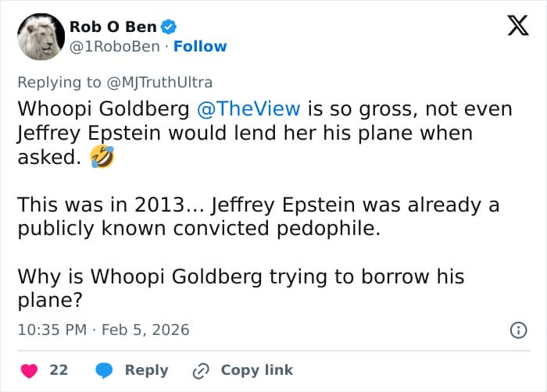Click the like count of 22

point(59,370)
